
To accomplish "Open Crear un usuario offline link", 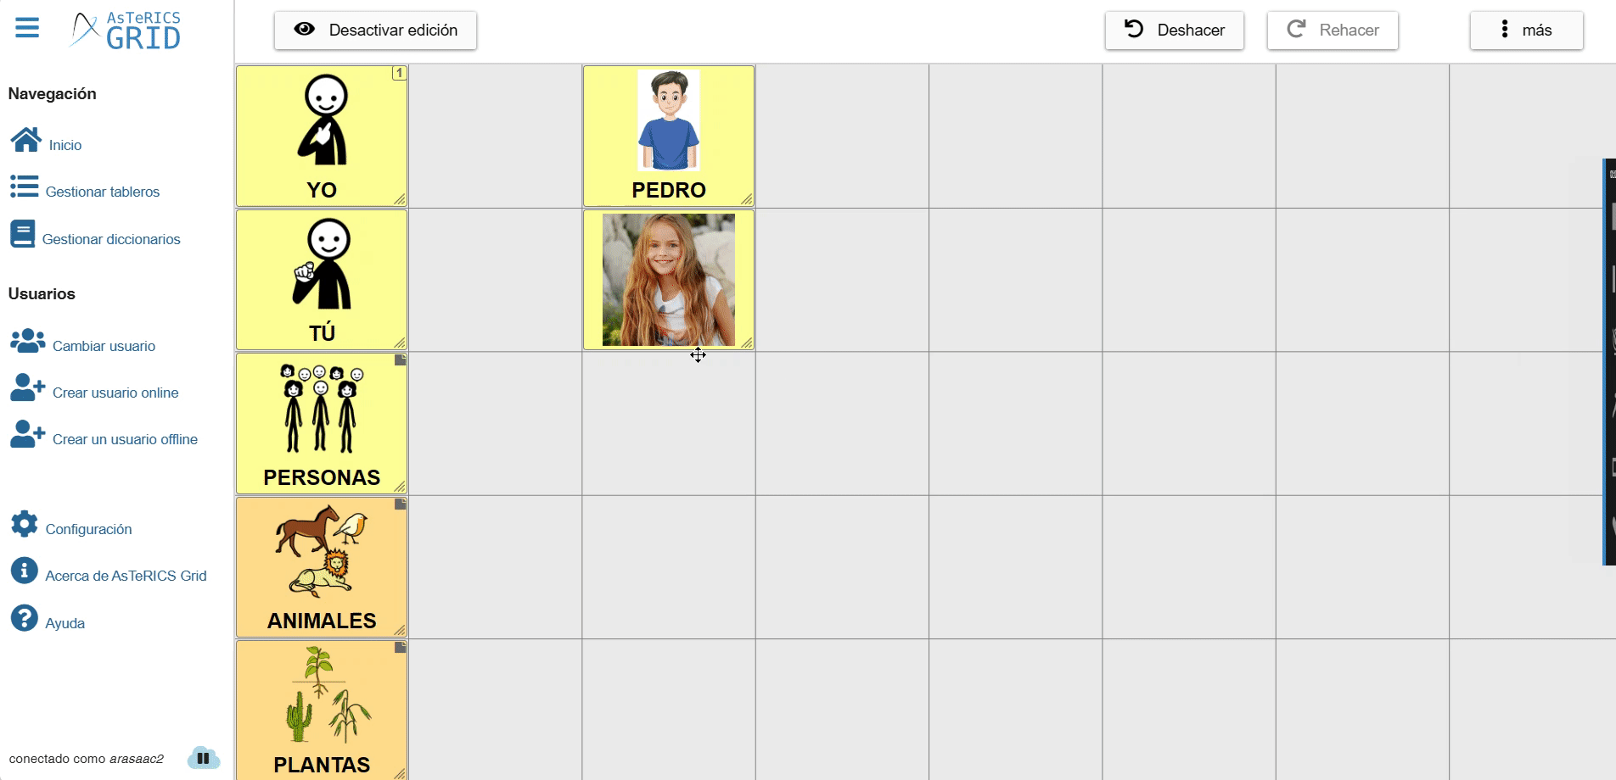I will (125, 439).
